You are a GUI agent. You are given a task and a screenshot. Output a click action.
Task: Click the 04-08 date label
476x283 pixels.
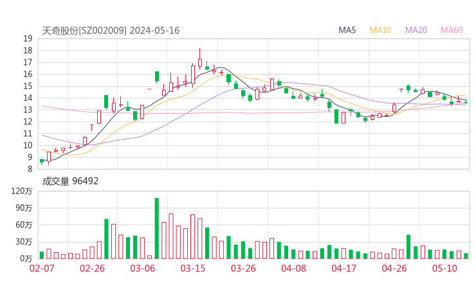point(293,268)
